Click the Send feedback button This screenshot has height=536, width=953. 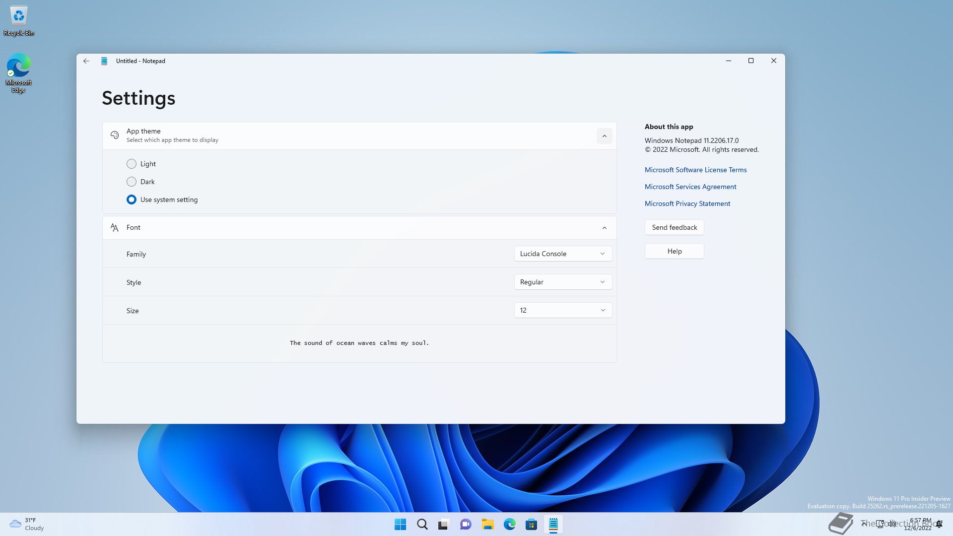tap(674, 227)
